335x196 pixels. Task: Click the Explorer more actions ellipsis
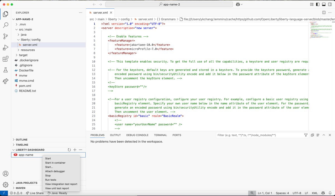click(81, 13)
